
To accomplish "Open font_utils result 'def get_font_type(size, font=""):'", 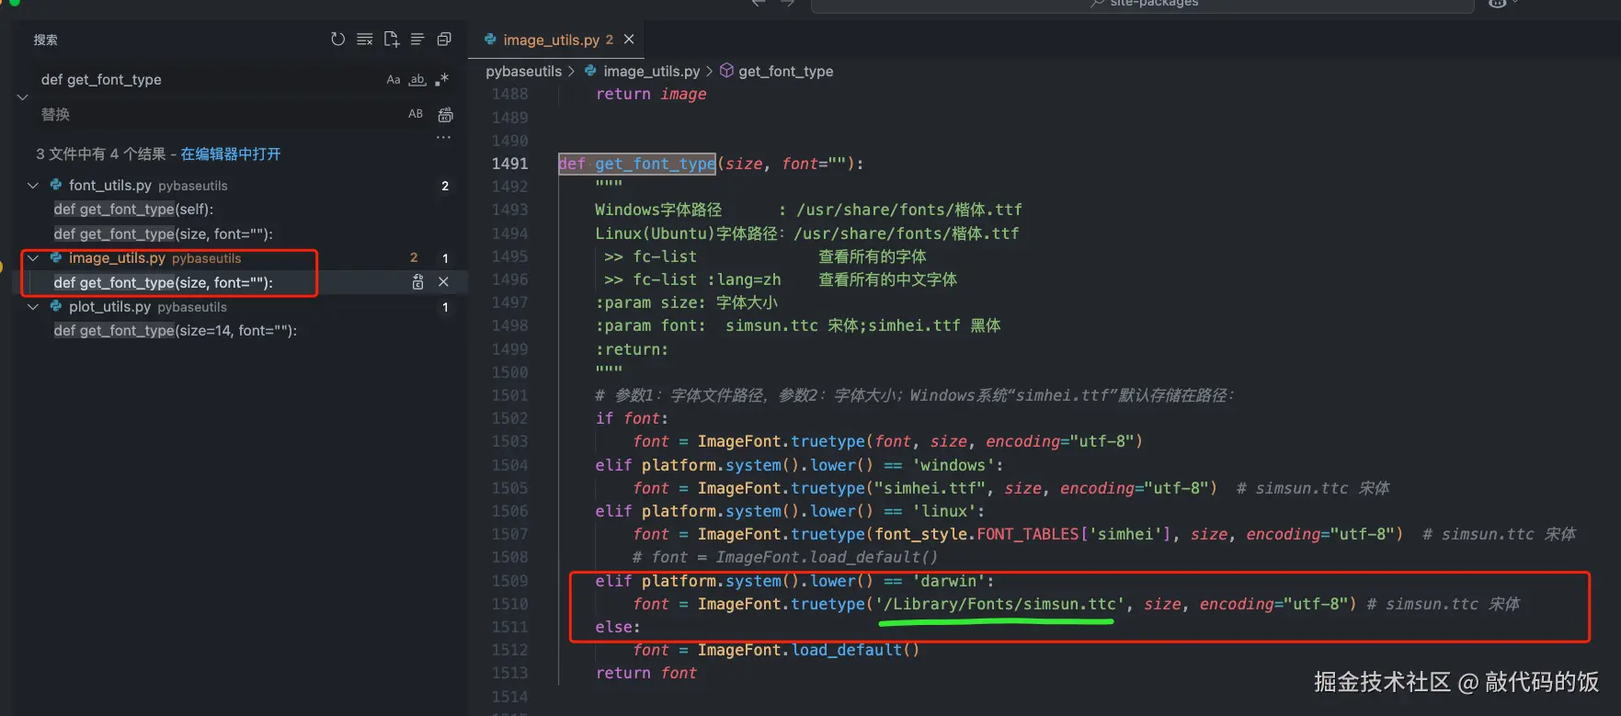I will pos(163,234).
